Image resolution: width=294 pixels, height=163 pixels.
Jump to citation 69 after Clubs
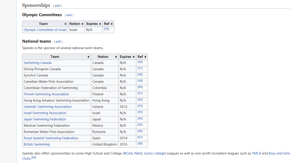pyautogui.click(x=34, y=158)
